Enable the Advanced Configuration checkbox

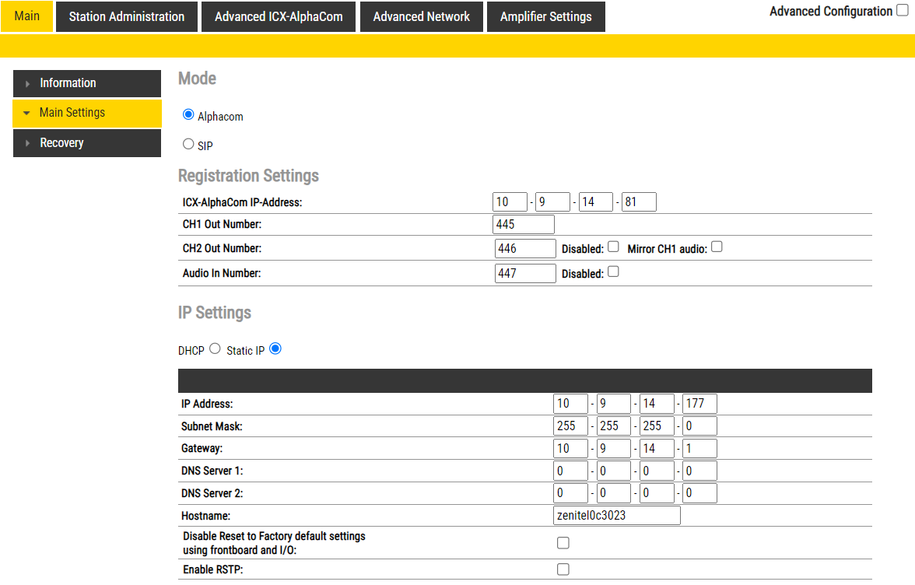tap(902, 12)
